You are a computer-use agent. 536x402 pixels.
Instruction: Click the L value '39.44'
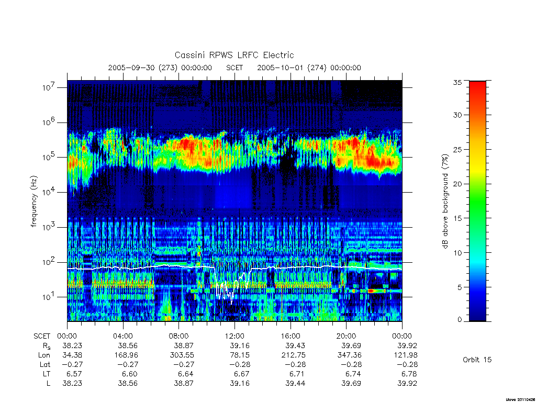(295, 384)
